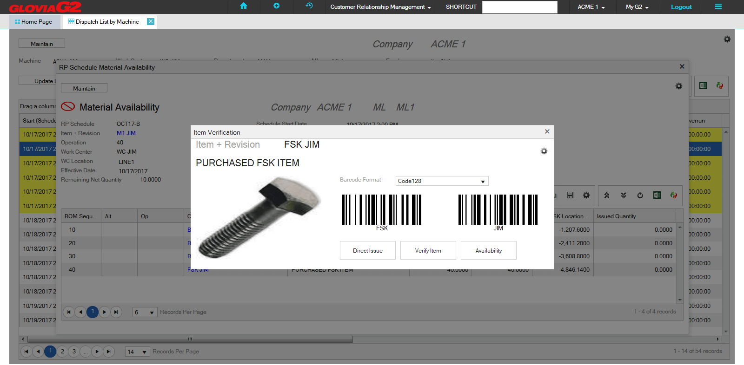Open M1 JIM item link
Viewport: 744px width, 365px height.
tap(126, 133)
